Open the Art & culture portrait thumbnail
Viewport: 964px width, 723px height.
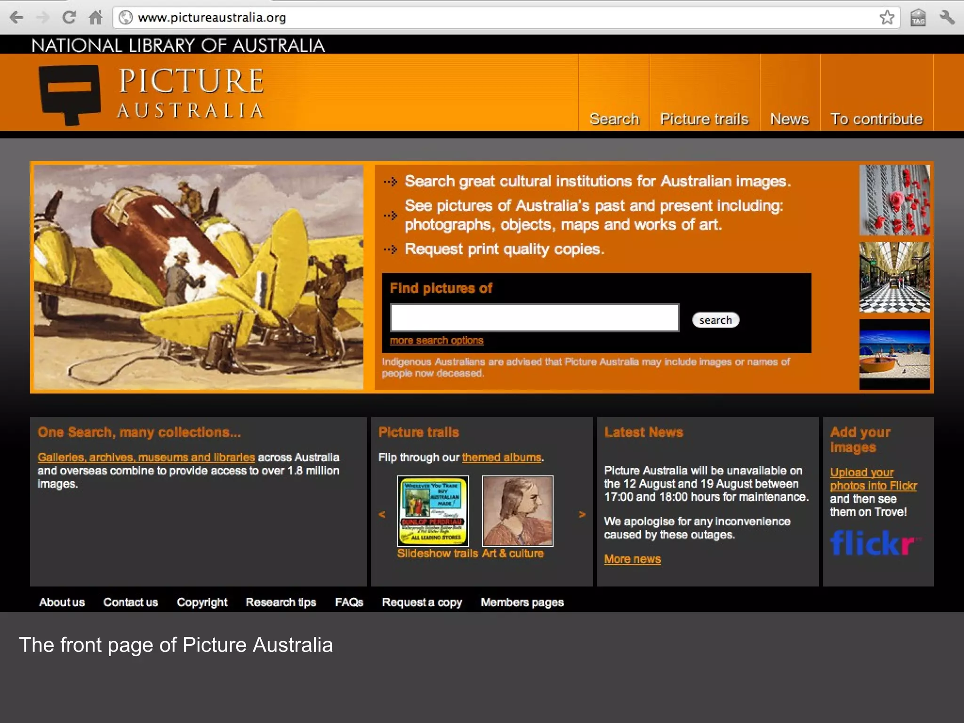518,511
